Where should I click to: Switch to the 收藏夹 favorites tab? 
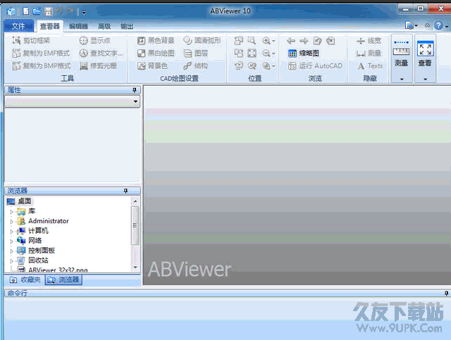click(x=25, y=279)
